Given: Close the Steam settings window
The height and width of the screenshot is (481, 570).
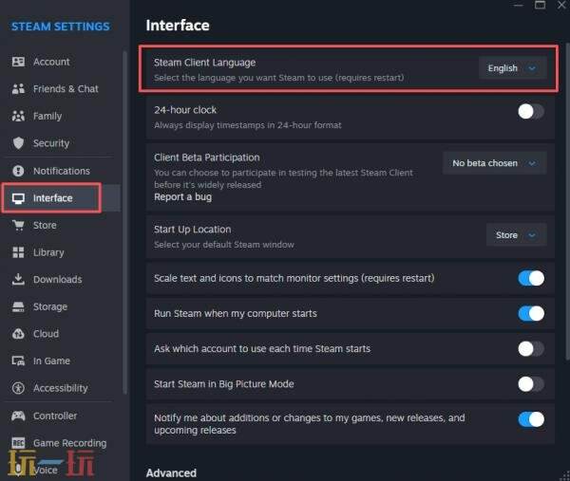Looking at the screenshot, I should tap(561, 5).
